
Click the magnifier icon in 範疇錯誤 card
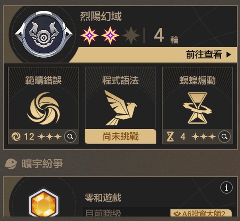(70, 137)
